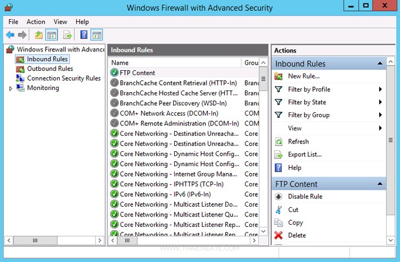400x262 pixels.
Task: Collapse the FTP Content actions section
Action: coord(380,184)
